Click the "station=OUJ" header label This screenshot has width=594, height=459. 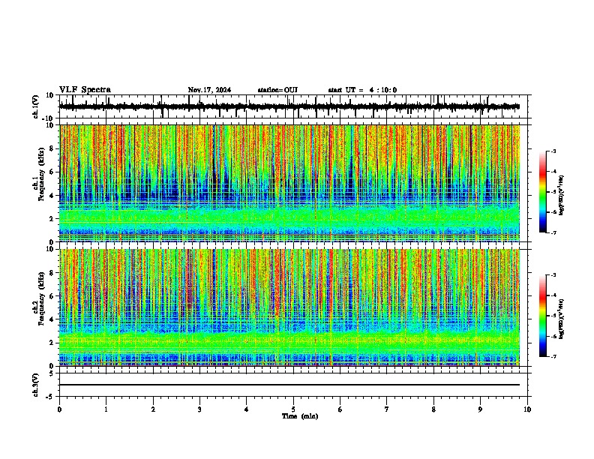(x=277, y=90)
